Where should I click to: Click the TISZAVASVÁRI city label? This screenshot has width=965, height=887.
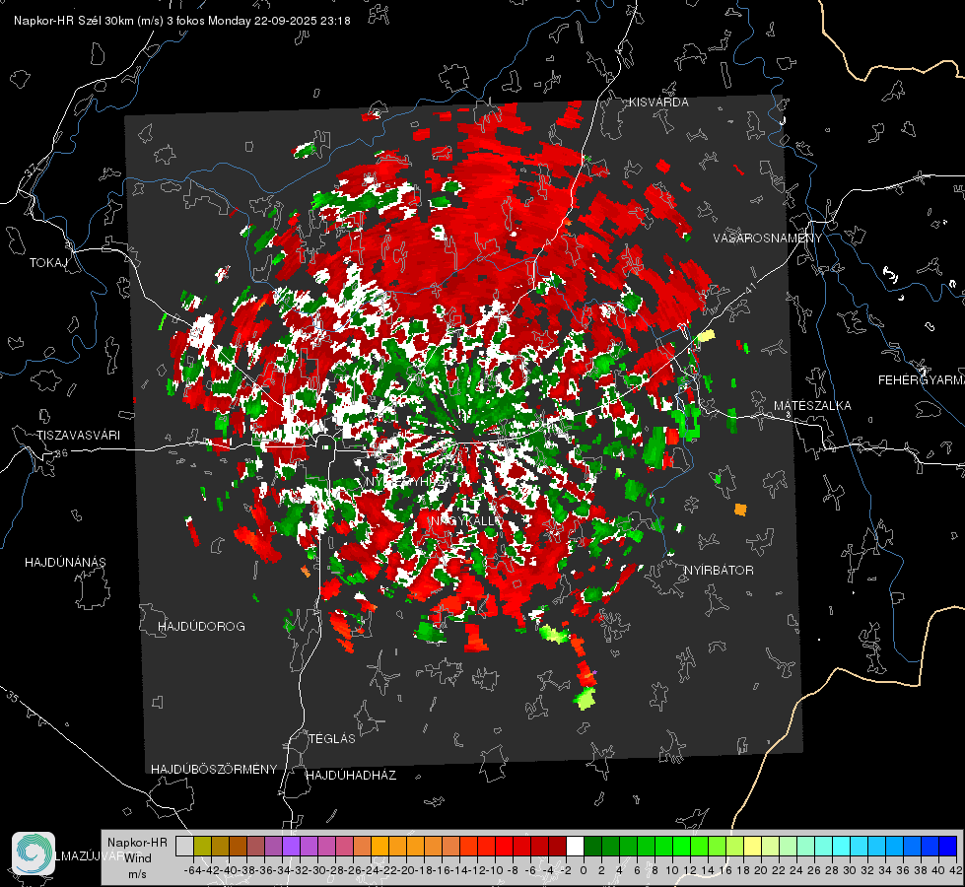(x=78, y=436)
